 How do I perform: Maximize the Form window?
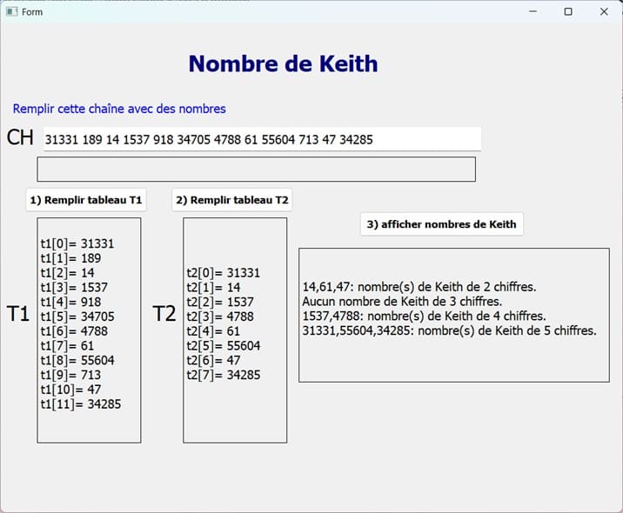coord(568,12)
